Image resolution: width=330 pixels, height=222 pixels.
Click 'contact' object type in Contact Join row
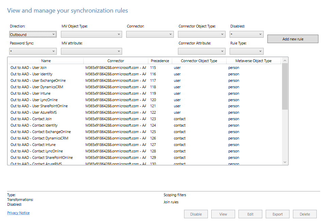(180, 119)
